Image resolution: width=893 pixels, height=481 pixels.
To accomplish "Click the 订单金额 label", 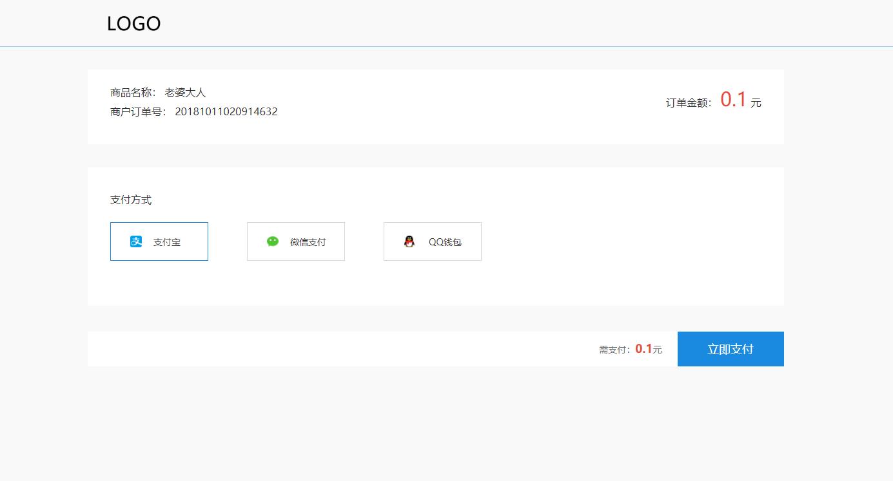I will pos(689,103).
